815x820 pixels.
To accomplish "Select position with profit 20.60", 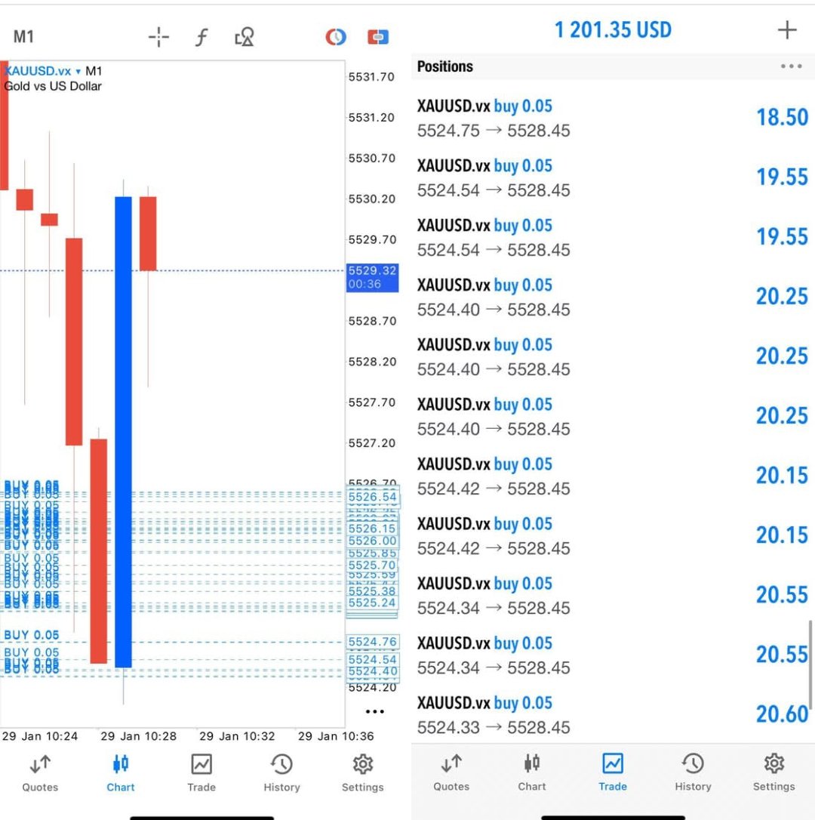I will (613, 714).
